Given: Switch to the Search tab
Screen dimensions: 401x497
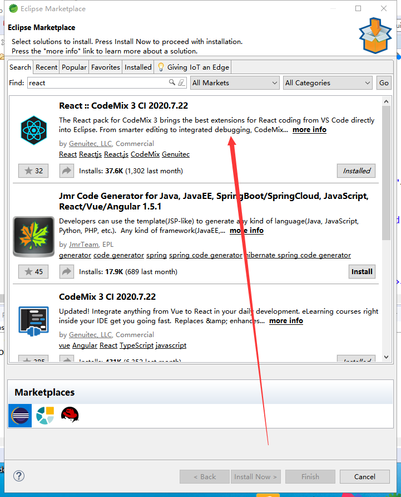Looking at the screenshot, I should (20, 67).
